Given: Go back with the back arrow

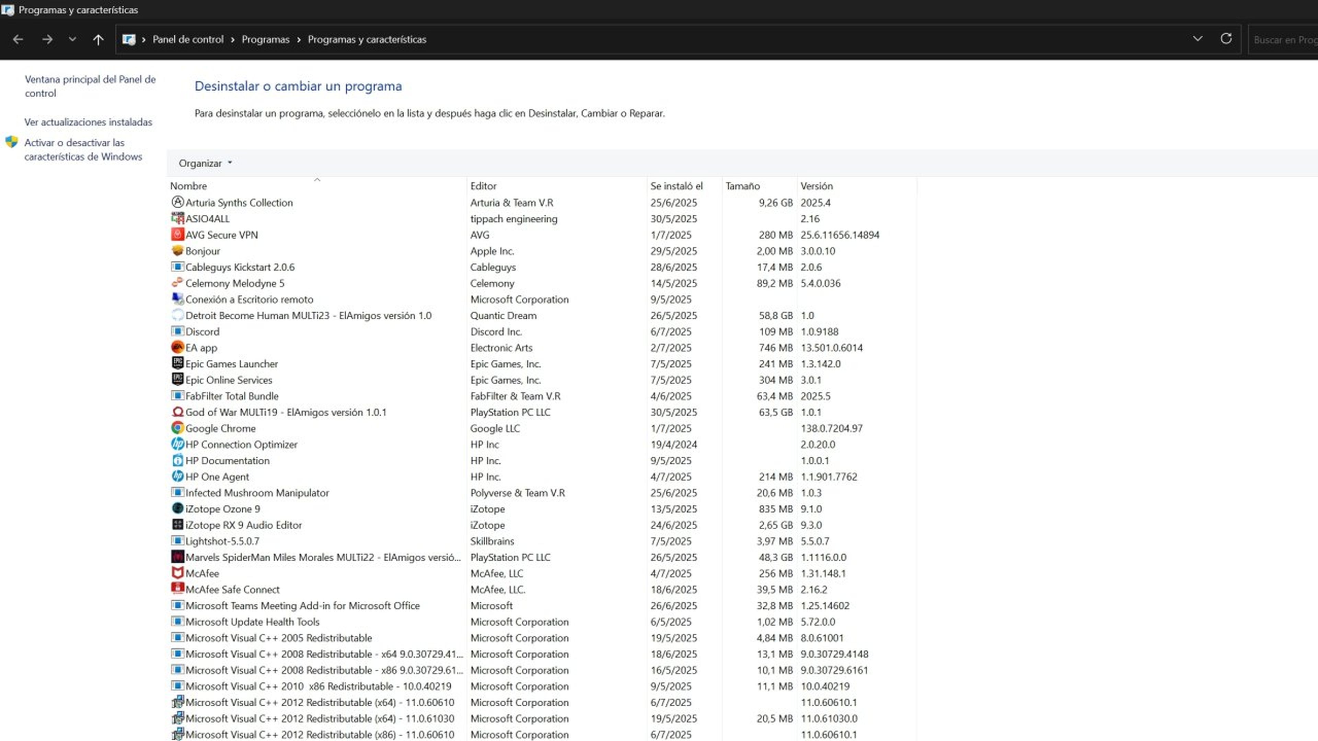Looking at the screenshot, I should click(x=18, y=39).
